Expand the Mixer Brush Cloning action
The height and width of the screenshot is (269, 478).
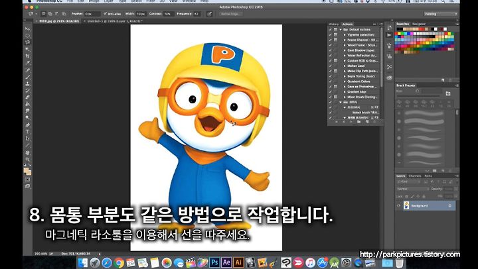coord(345,97)
